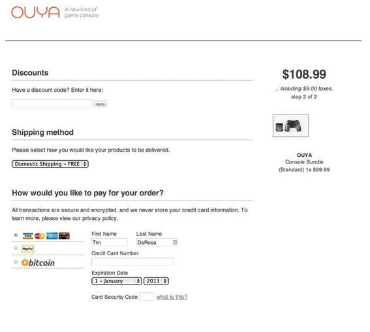This screenshot has height=332, width=370.
Task: Click the Visa card icon
Action: click(x=28, y=236)
